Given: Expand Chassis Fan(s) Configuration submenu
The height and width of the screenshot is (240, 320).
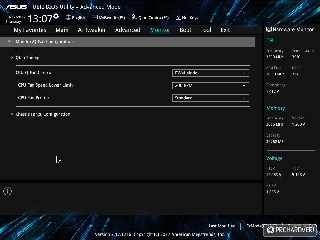Looking at the screenshot, I should 43,114.
